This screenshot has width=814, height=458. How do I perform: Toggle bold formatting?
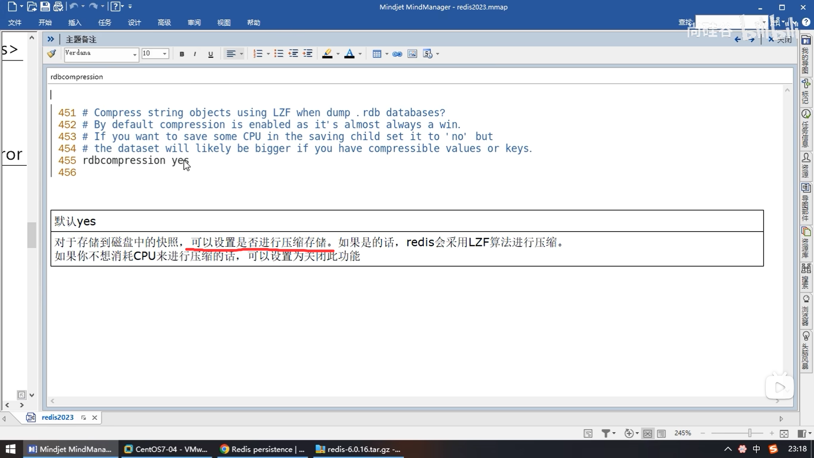(x=182, y=54)
